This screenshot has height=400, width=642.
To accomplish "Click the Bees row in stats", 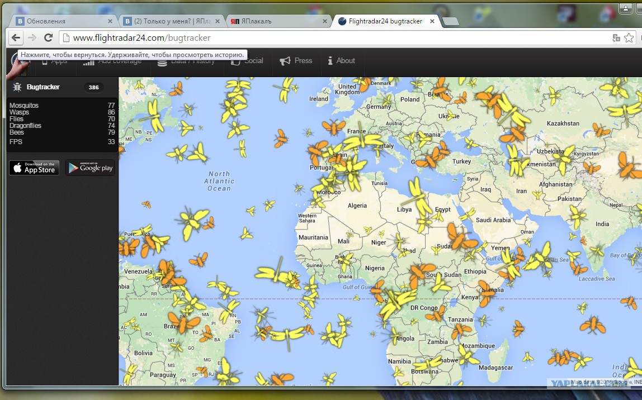I will tap(62, 132).
